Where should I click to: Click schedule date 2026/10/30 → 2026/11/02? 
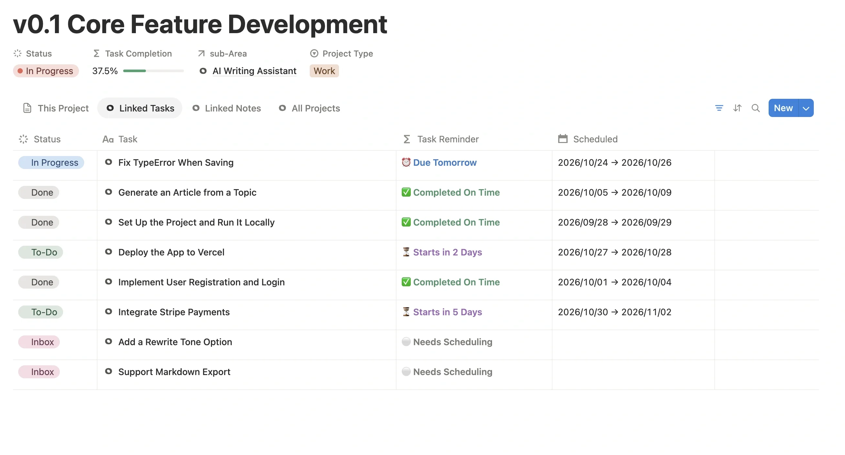click(x=615, y=312)
